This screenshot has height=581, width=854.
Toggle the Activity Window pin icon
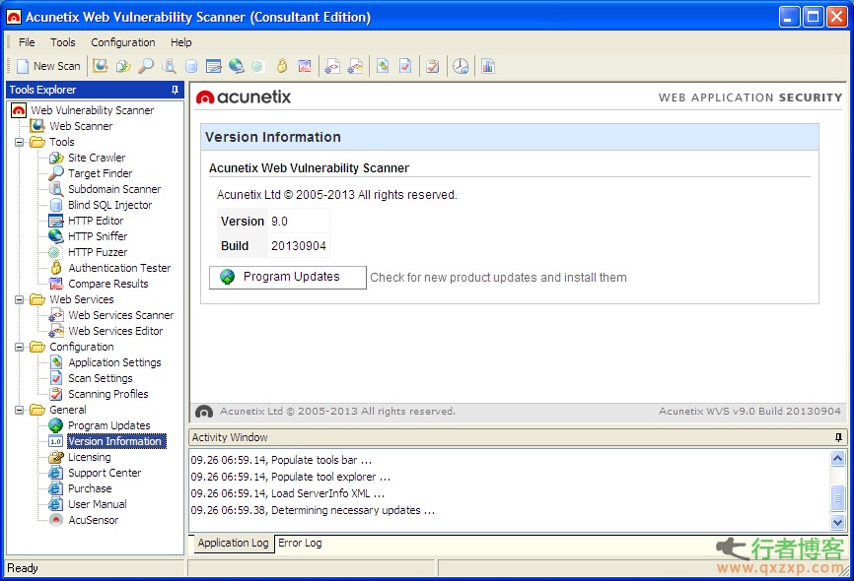point(838,437)
